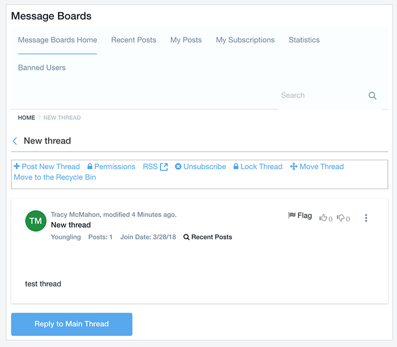View the Statistics tab
The width and height of the screenshot is (397, 347).
(304, 40)
